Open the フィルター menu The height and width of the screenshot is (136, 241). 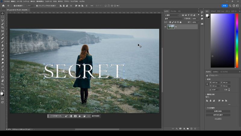49,2
